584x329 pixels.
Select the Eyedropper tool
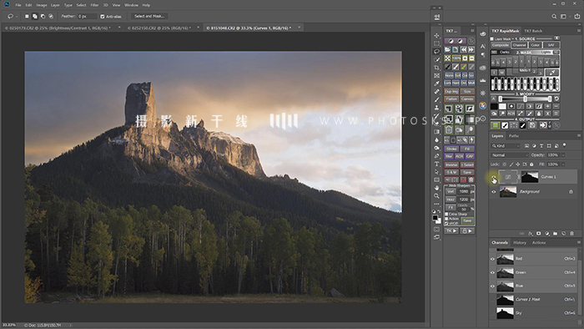(x=436, y=84)
